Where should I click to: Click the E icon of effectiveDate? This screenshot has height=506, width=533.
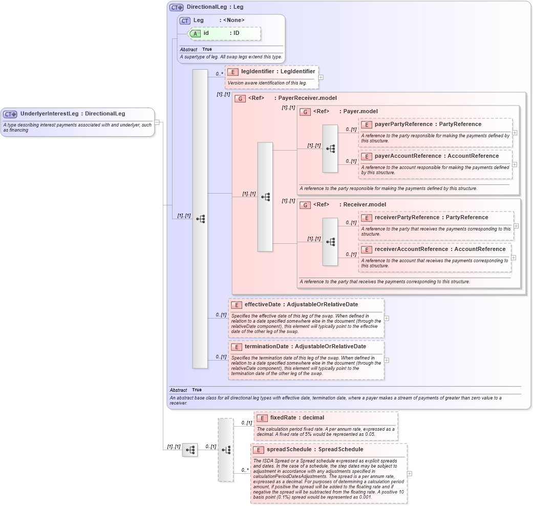click(x=237, y=305)
